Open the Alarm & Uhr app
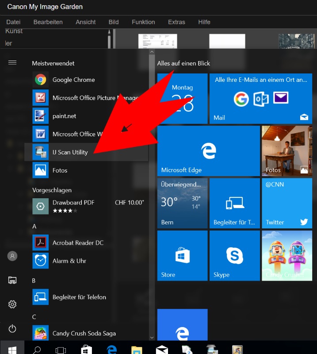This screenshot has height=354, width=317. (69, 261)
